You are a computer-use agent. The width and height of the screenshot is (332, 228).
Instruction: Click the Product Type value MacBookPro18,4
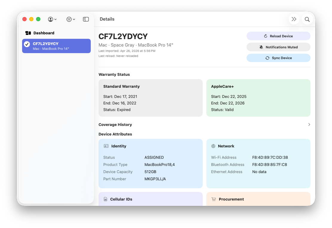coord(160,164)
